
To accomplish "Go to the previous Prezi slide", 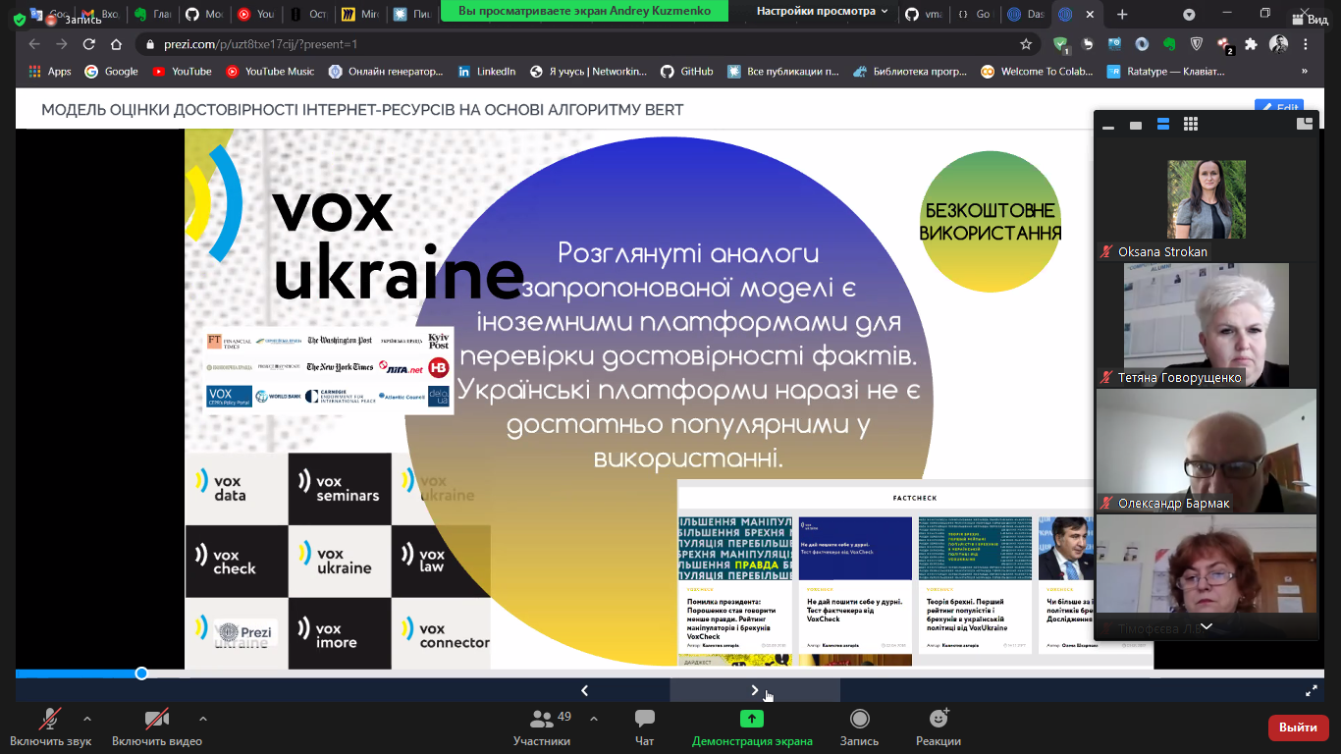I will pyautogui.click(x=585, y=690).
